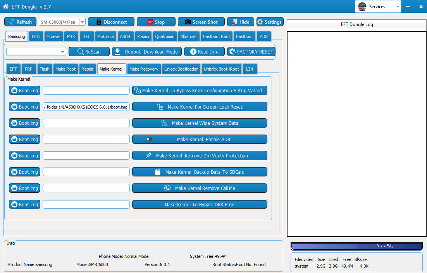Switch to the ASUS tab
The width and height of the screenshot is (427, 273).
125,36
